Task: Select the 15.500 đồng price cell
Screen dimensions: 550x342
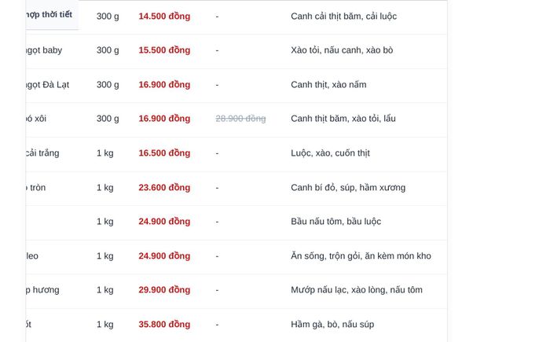Action: click(164, 50)
